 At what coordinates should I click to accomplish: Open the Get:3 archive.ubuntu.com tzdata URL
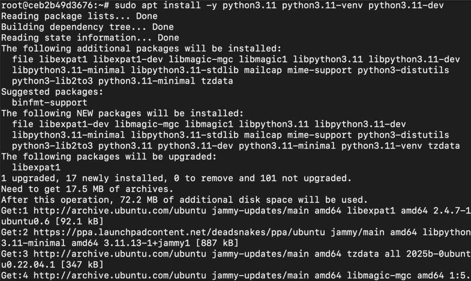click(120, 254)
